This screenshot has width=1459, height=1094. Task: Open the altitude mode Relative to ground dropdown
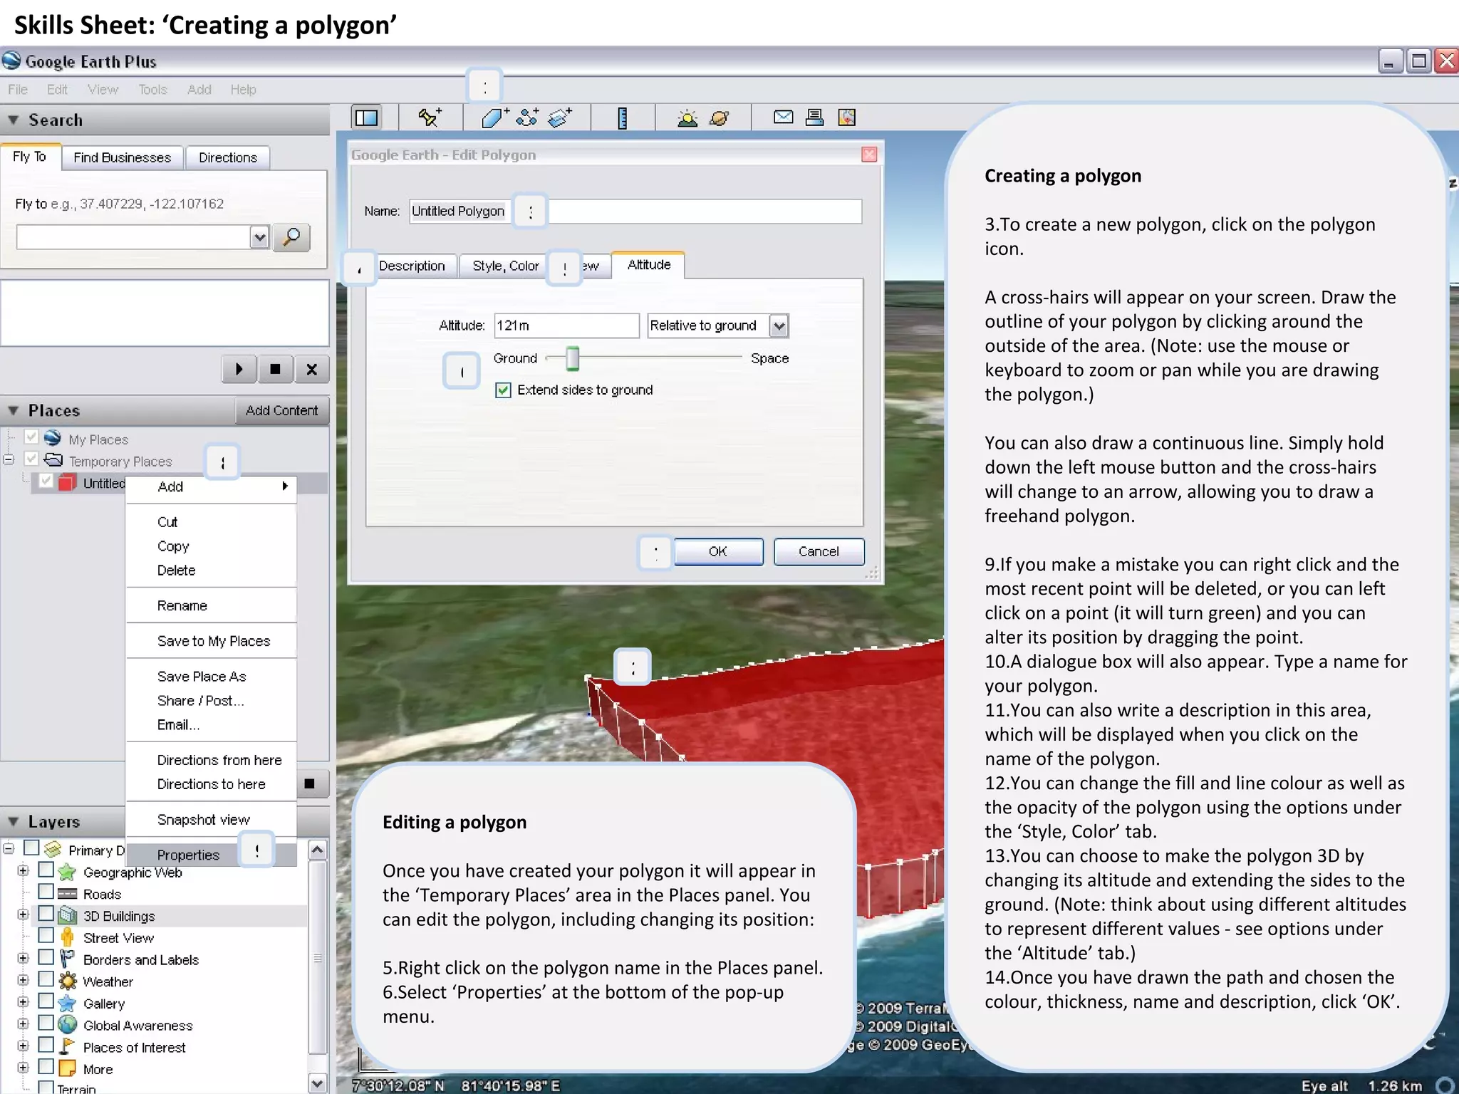(779, 325)
